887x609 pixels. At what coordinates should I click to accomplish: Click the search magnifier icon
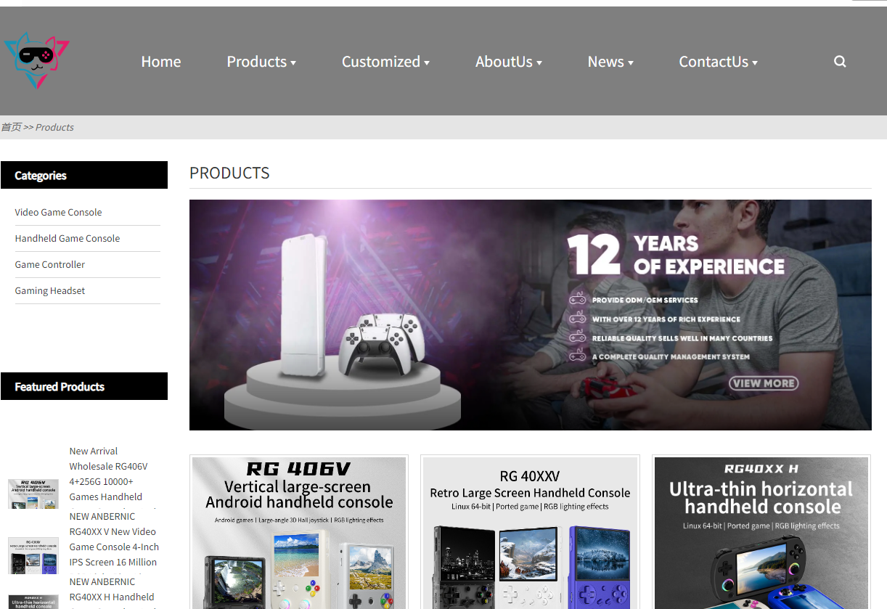840,62
